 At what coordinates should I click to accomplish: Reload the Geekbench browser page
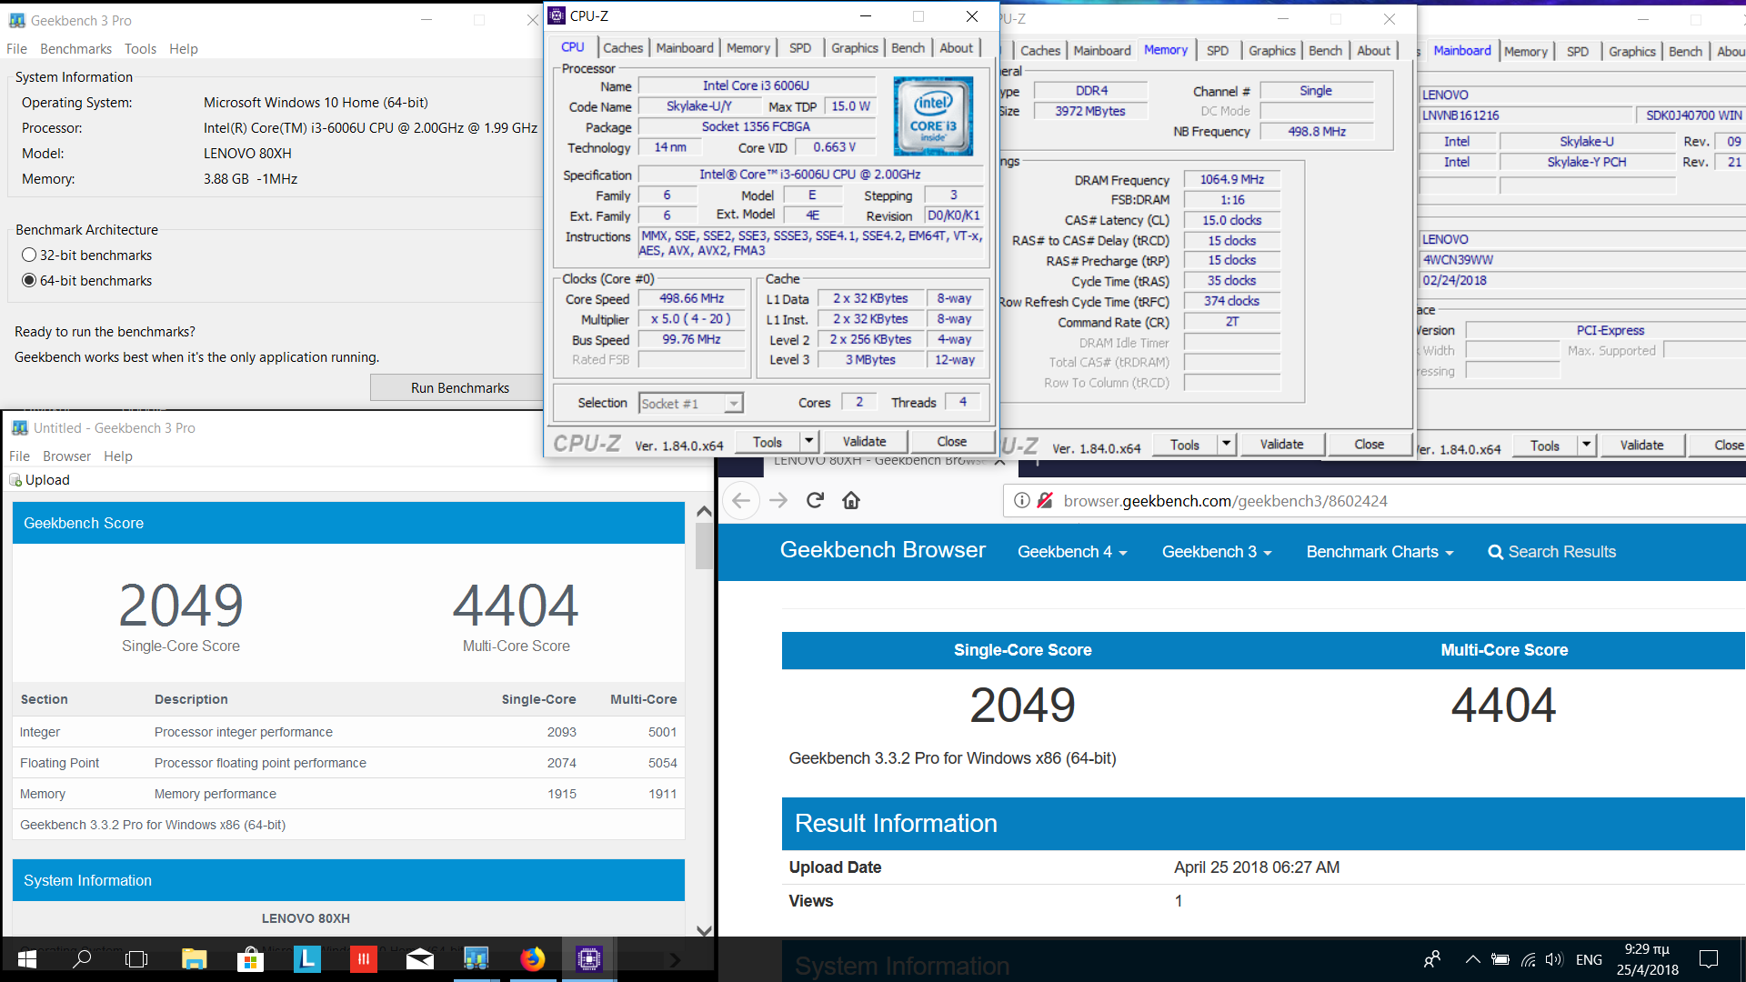[x=815, y=500]
